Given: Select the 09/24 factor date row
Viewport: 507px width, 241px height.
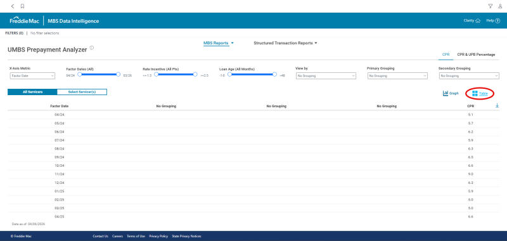Looking at the screenshot, I should click(253, 157).
